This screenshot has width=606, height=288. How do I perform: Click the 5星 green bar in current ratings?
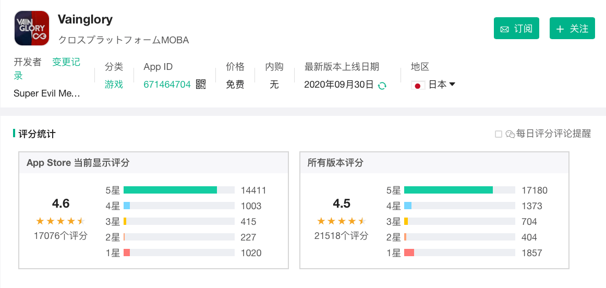pos(170,190)
